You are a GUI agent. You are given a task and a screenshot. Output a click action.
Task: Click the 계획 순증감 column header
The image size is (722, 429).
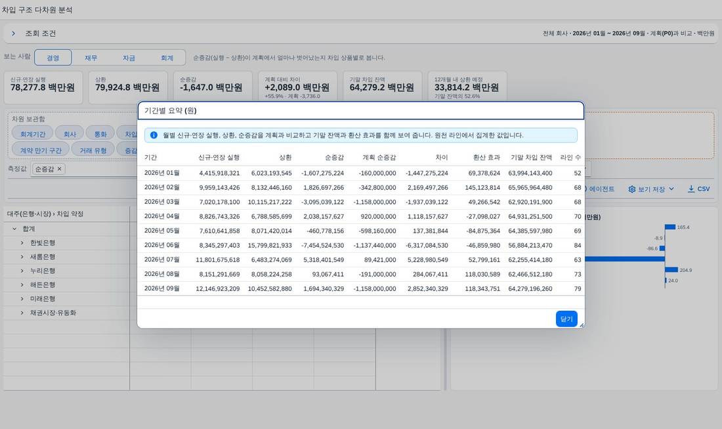[379, 157]
